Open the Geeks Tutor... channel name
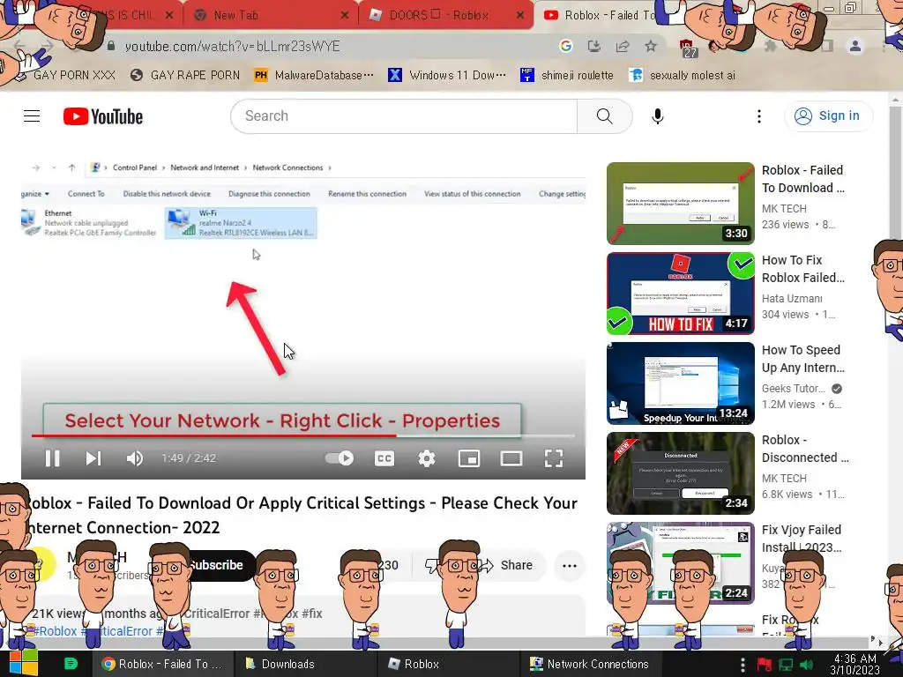The width and height of the screenshot is (903, 677). click(793, 389)
